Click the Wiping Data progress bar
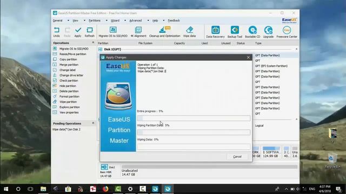 [x=194, y=147]
